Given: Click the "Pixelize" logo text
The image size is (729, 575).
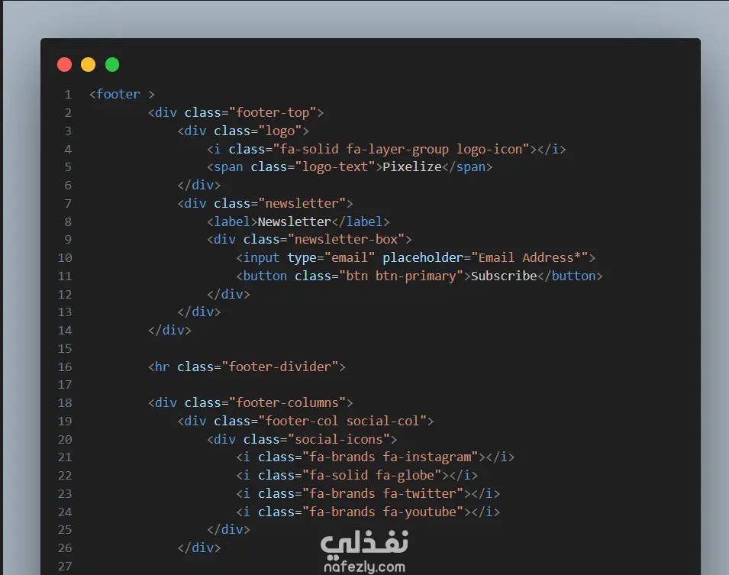Looking at the screenshot, I should pyautogui.click(x=412, y=167).
